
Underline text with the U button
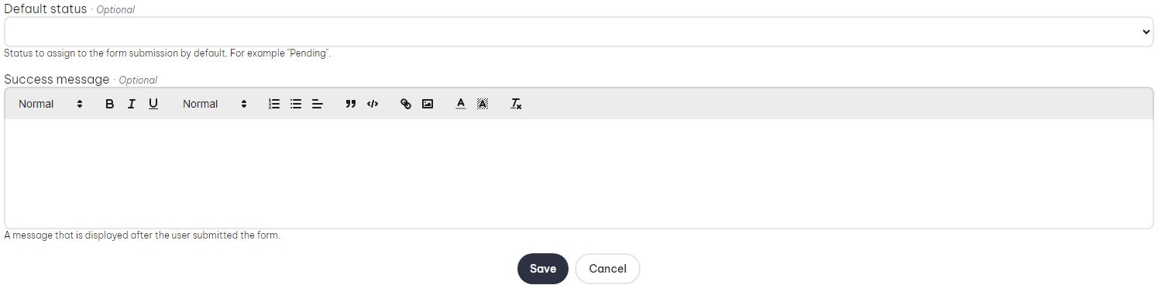coord(153,104)
